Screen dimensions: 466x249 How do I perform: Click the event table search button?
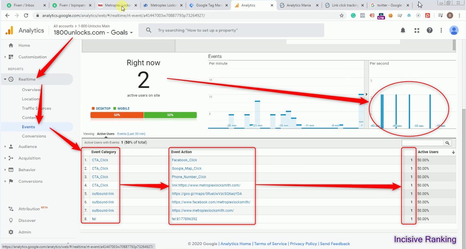pos(447,143)
